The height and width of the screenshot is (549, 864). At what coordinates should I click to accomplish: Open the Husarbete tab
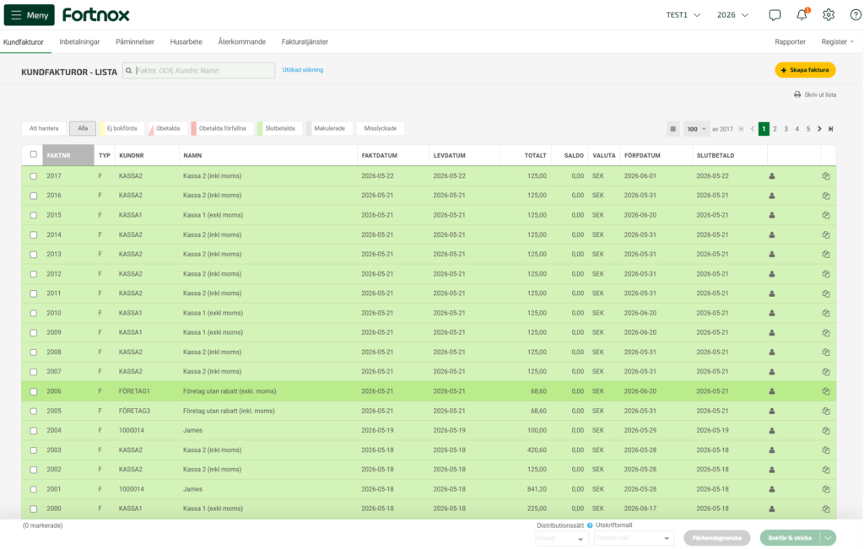click(186, 42)
